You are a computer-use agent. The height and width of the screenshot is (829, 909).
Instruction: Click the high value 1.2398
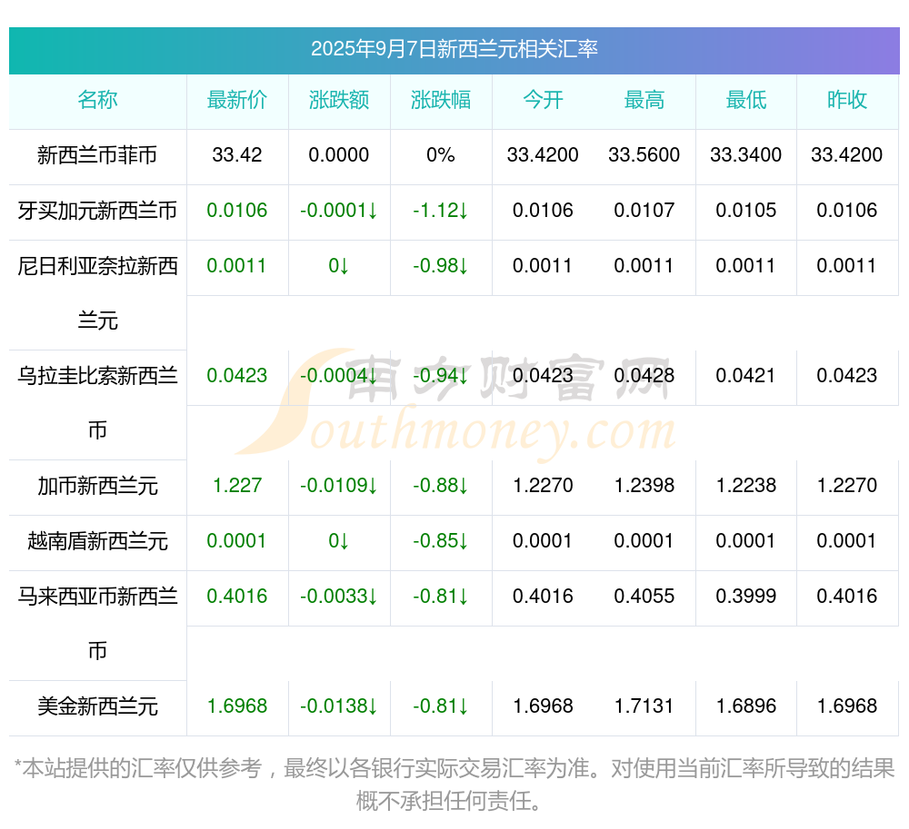(644, 486)
